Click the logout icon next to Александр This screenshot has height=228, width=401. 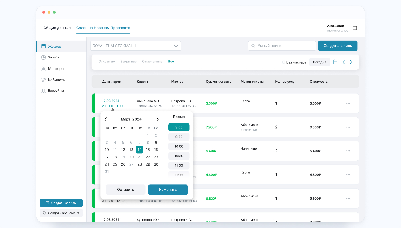click(x=355, y=28)
